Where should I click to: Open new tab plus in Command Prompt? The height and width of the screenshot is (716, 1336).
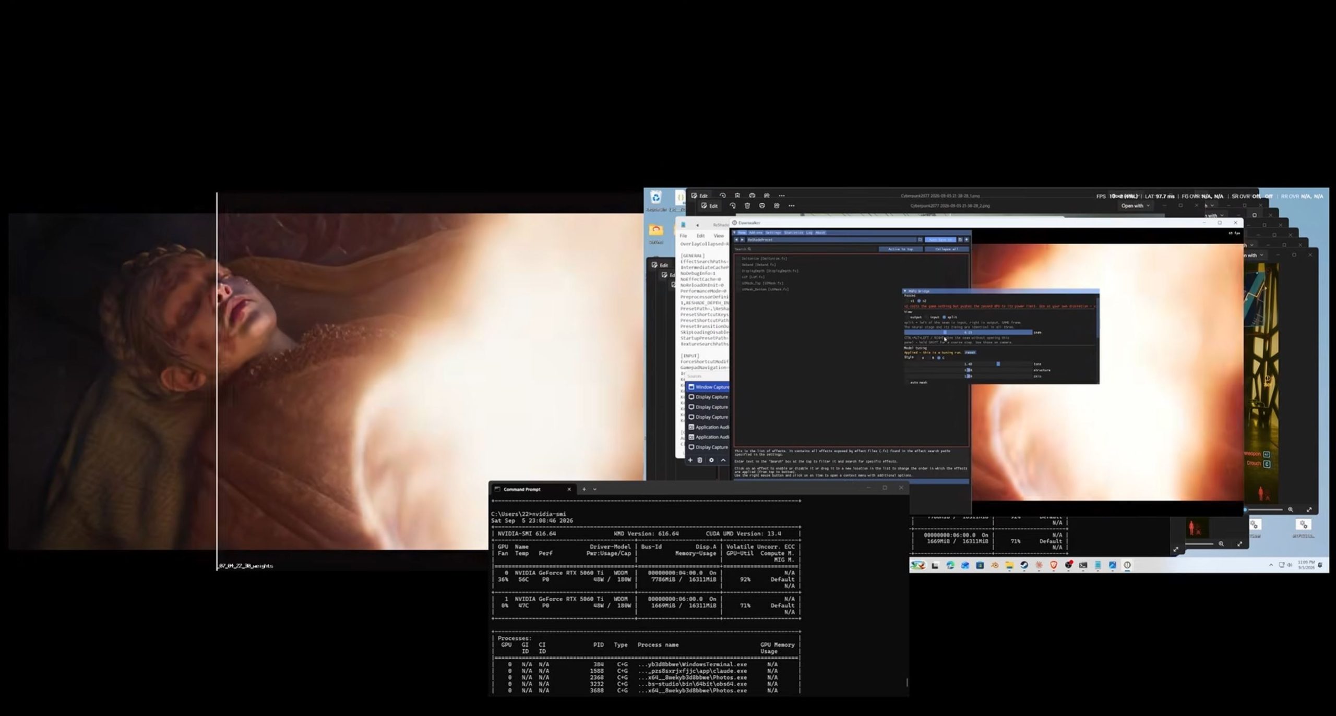(x=584, y=489)
